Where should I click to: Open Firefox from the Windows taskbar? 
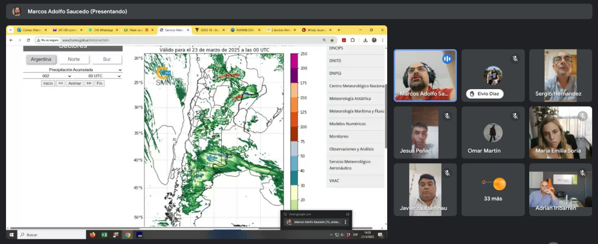pyautogui.click(x=92, y=235)
